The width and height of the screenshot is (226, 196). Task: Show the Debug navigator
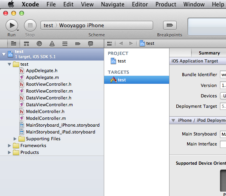point(65,44)
